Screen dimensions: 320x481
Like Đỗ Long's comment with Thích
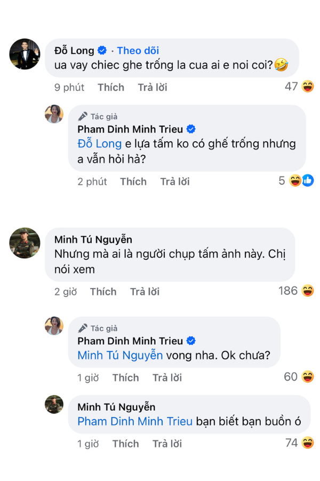tap(111, 88)
